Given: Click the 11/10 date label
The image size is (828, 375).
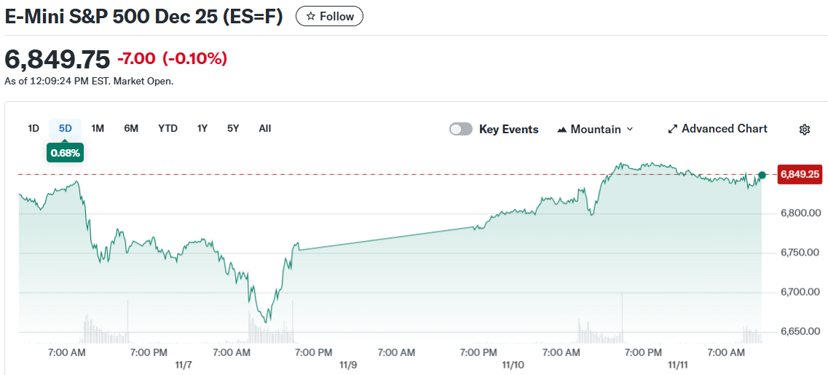Looking at the screenshot, I should tap(512, 365).
